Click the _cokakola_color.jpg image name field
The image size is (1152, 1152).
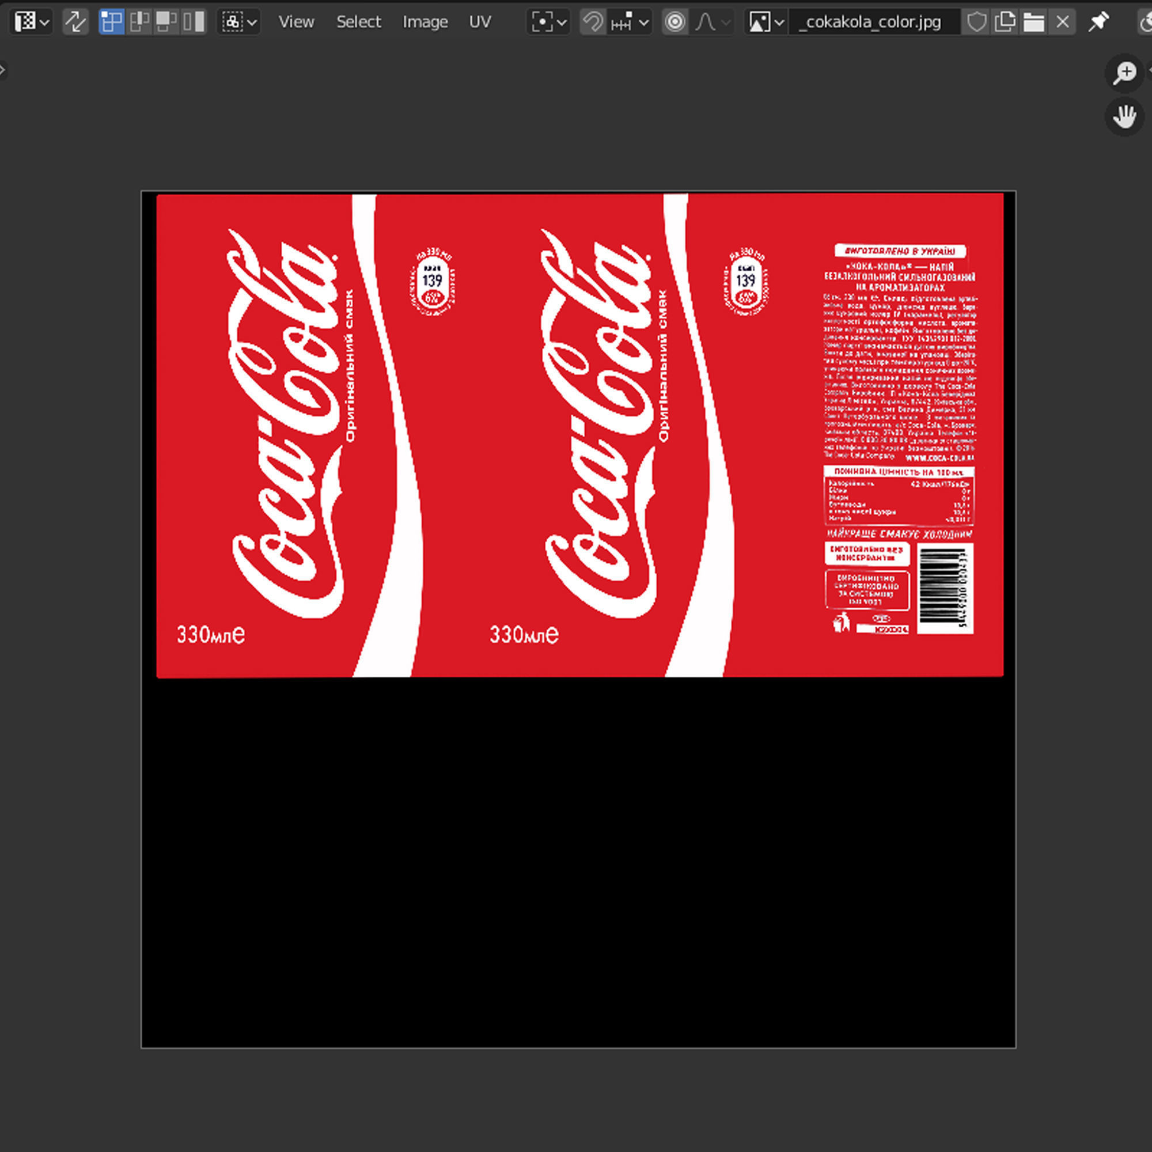874,22
